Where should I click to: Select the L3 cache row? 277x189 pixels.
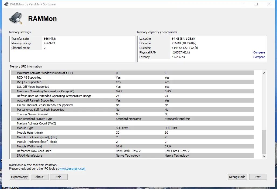click(202, 48)
